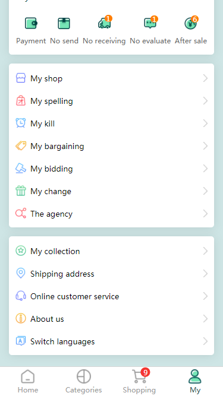Switch to the Home tab
Image resolution: width=223 pixels, height=396 pixels.
pyautogui.click(x=28, y=381)
